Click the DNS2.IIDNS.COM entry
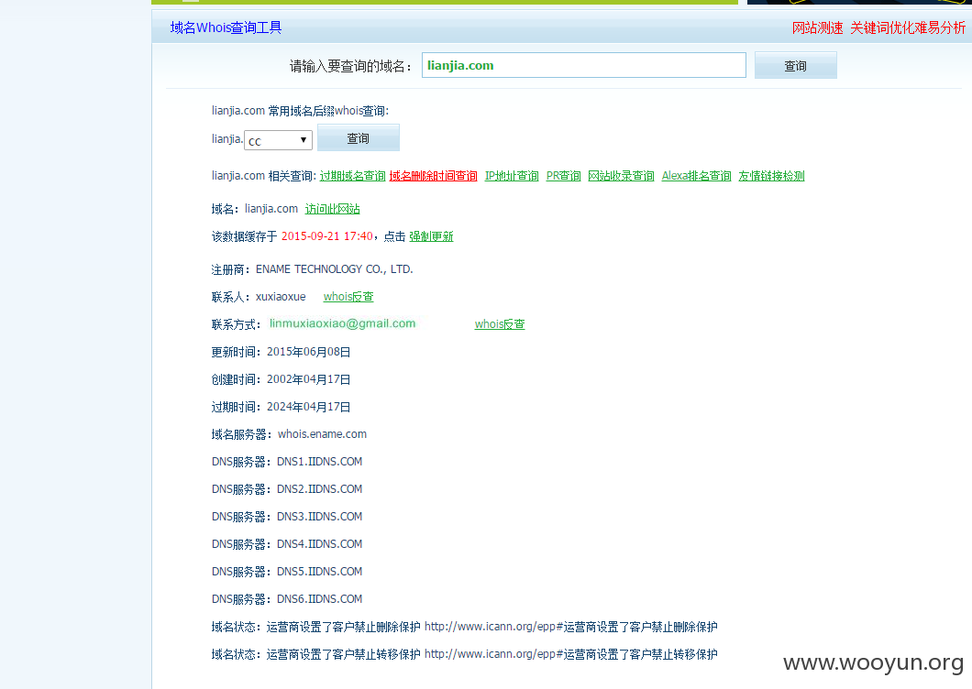 tap(319, 489)
